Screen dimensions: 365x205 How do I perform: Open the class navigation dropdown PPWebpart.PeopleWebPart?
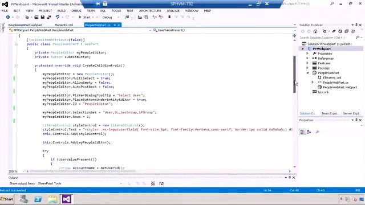[x=80, y=30]
